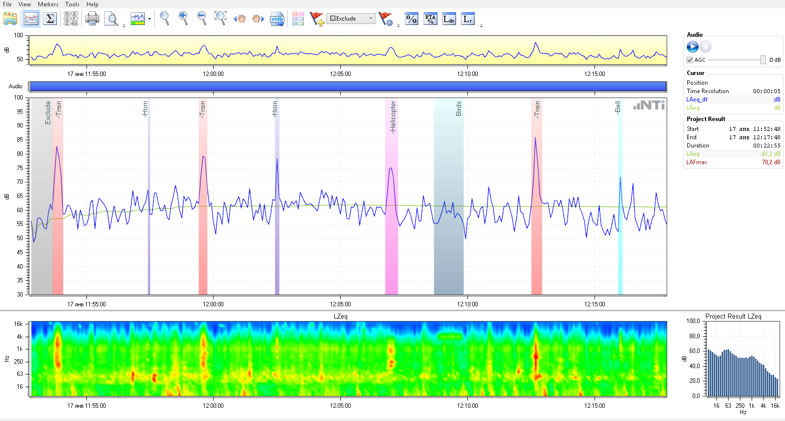Click the audio gain slider handle

(763, 60)
